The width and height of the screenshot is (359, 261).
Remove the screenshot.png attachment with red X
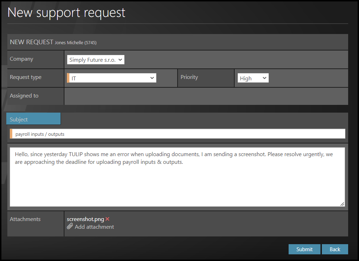click(x=108, y=219)
